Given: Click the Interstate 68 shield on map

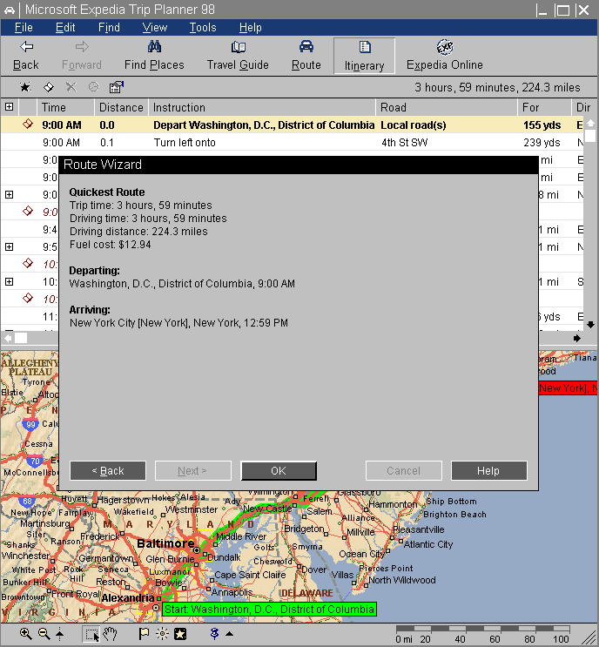Looking at the screenshot, I should (27, 502).
